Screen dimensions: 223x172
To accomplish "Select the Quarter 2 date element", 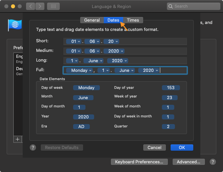I will pos(168,126).
